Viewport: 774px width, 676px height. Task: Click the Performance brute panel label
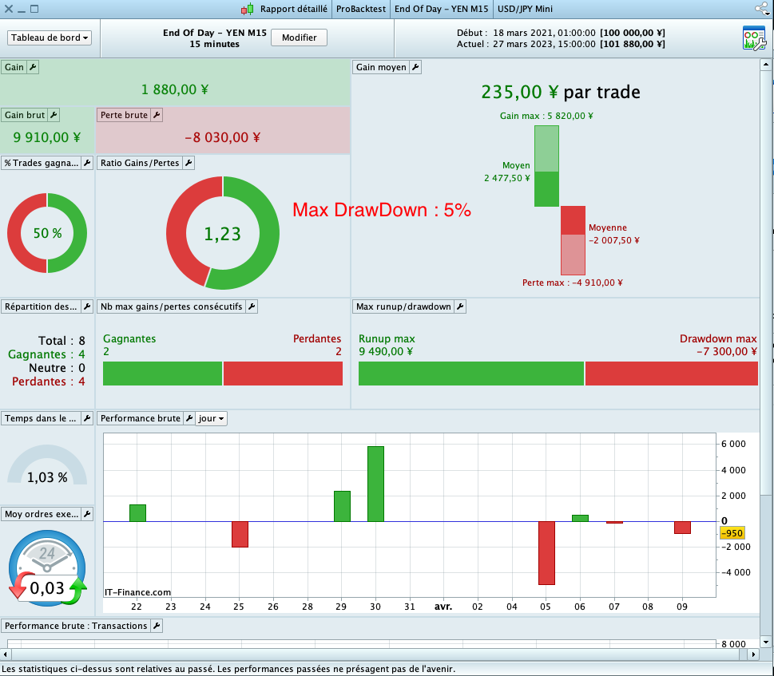tap(141, 418)
